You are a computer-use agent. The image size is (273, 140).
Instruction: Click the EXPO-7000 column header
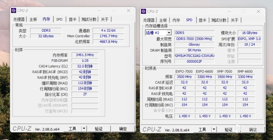pos(184,71)
